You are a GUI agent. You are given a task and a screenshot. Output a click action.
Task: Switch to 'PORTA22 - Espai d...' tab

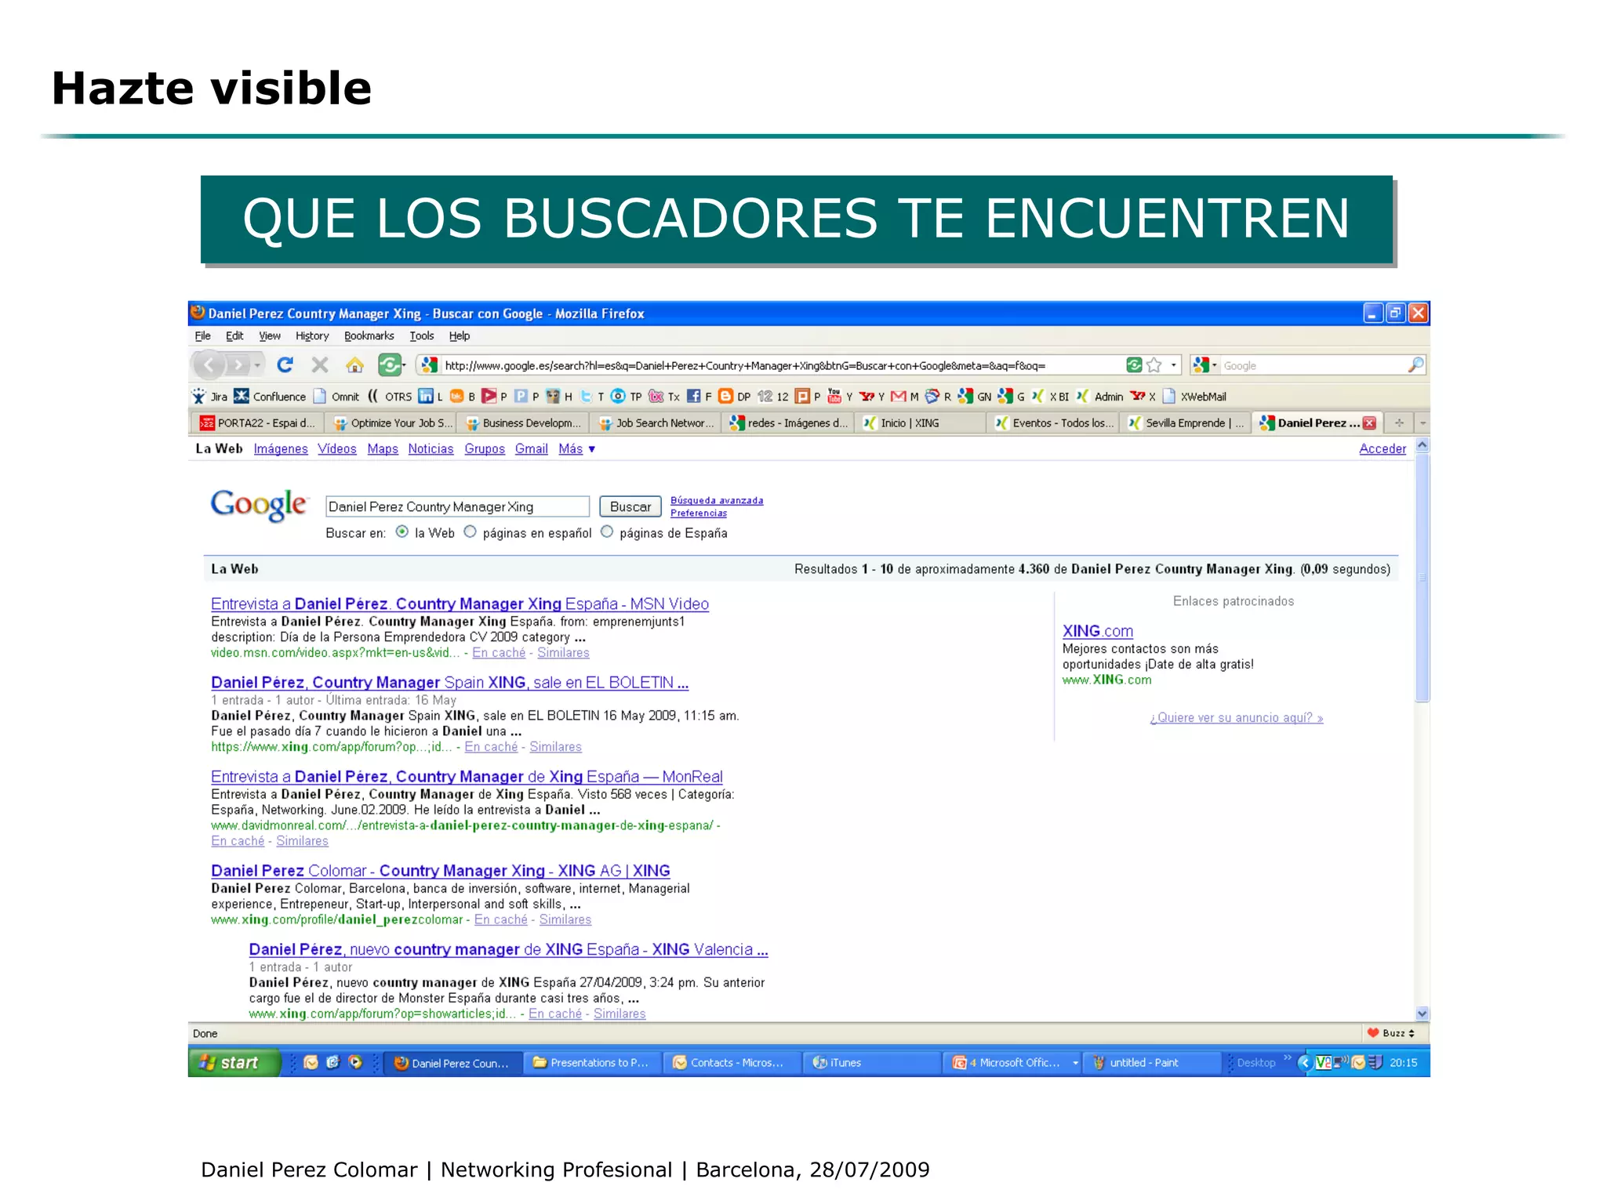(258, 423)
